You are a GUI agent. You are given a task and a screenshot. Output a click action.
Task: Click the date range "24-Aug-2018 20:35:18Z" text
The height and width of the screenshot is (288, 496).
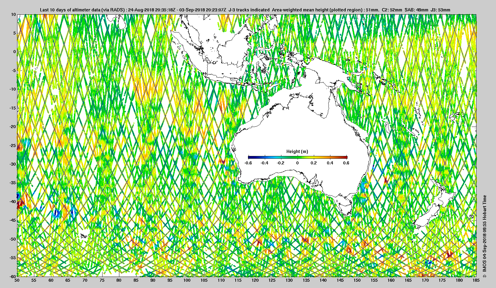pyautogui.click(x=152, y=10)
